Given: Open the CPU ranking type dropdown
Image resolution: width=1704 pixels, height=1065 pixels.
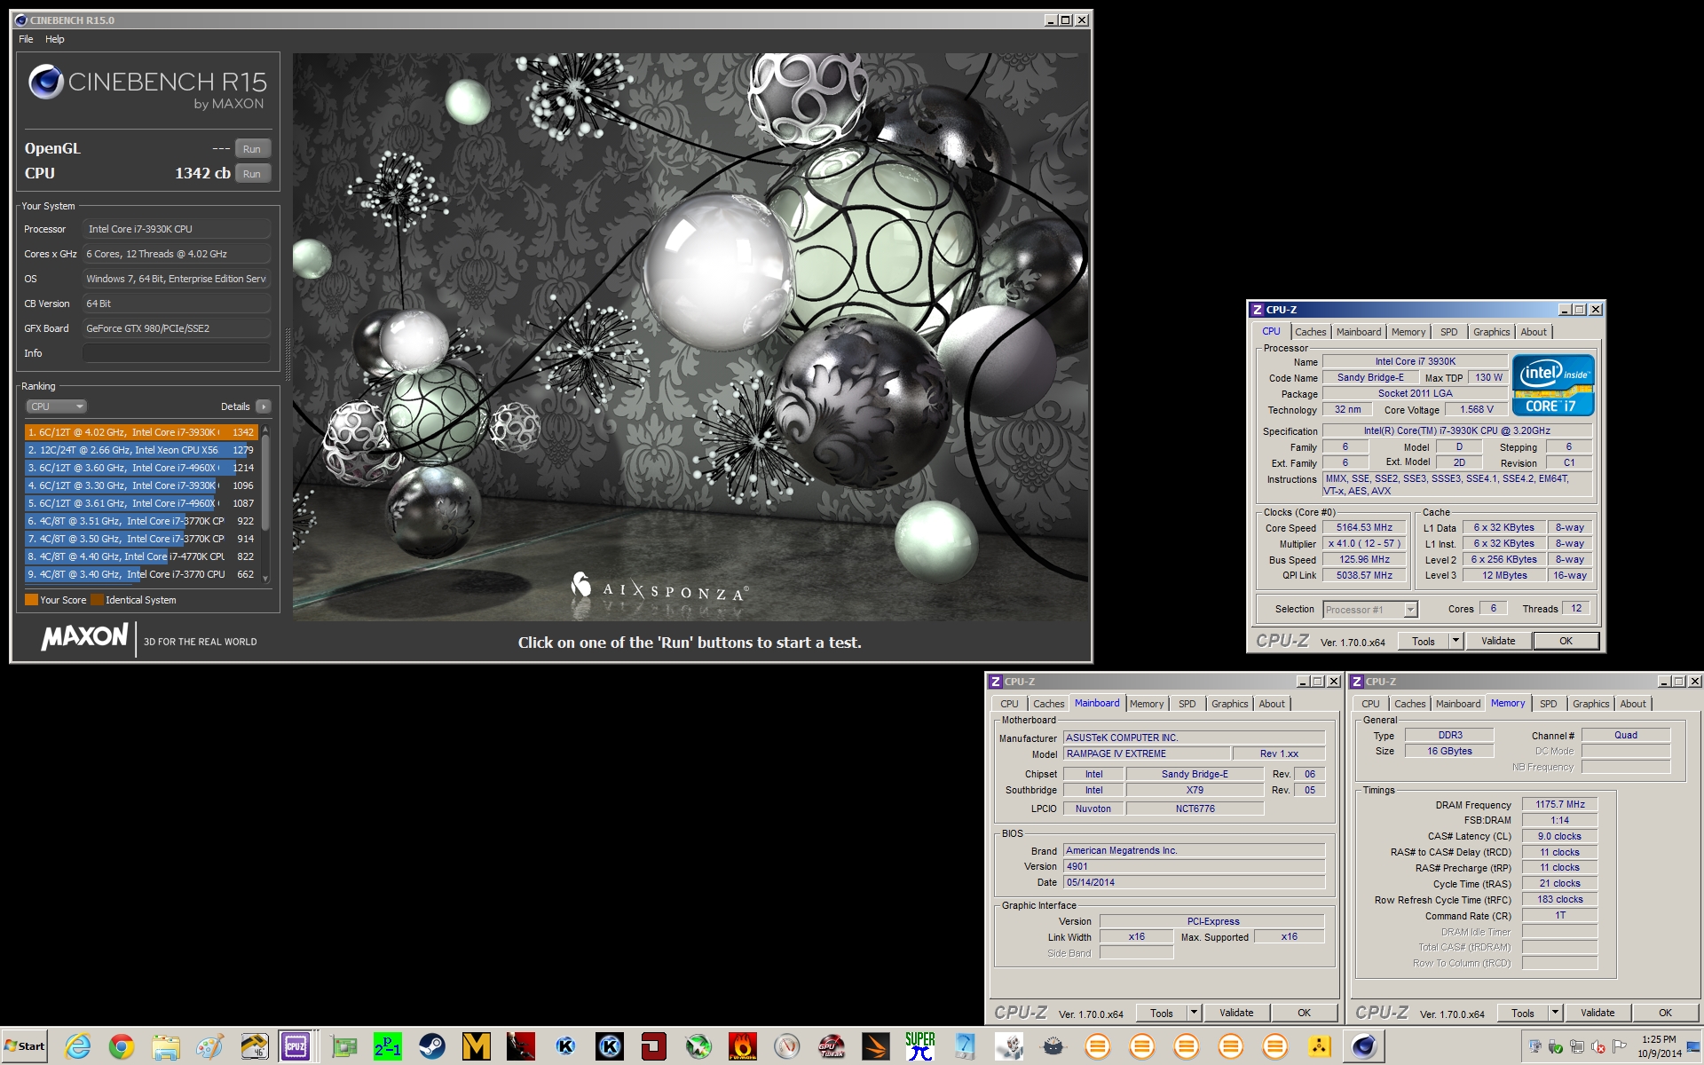Looking at the screenshot, I should pyautogui.click(x=56, y=406).
